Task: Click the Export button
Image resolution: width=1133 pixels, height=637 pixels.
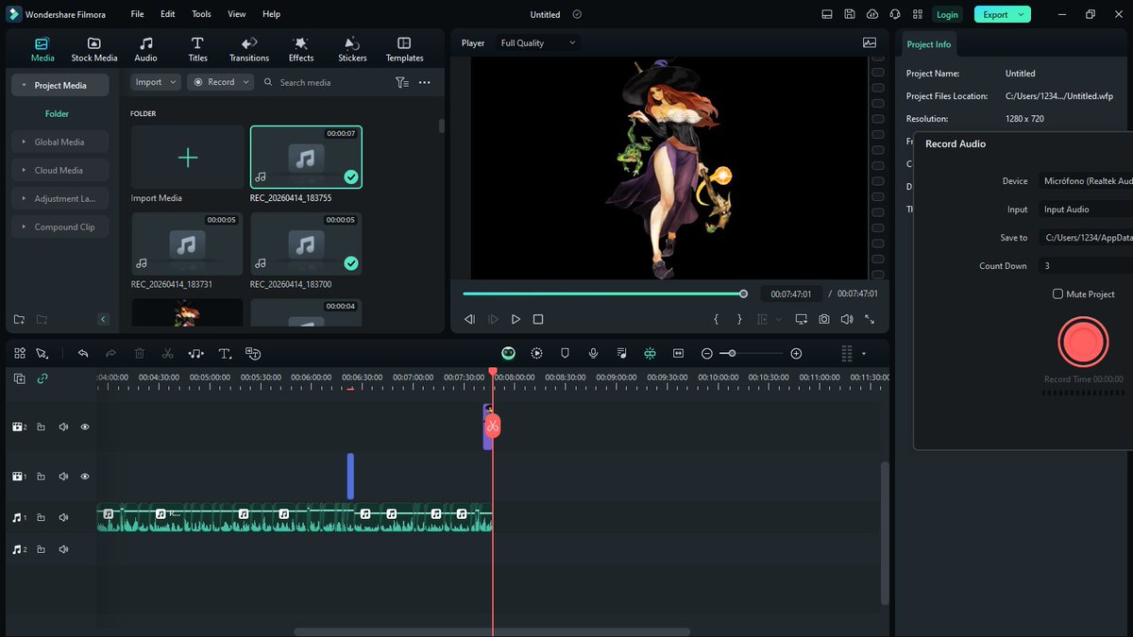Action: (996, 15)
